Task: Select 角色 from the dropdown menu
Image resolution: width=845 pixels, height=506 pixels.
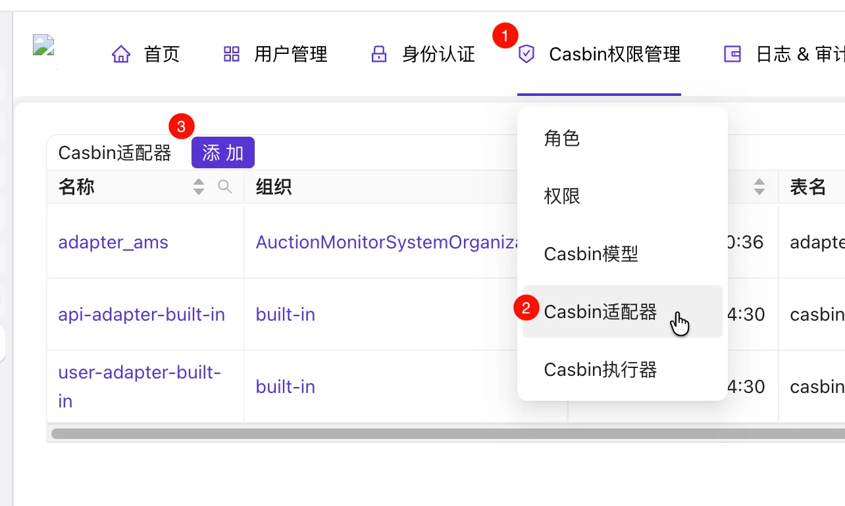Action: [x=562, y=139]
